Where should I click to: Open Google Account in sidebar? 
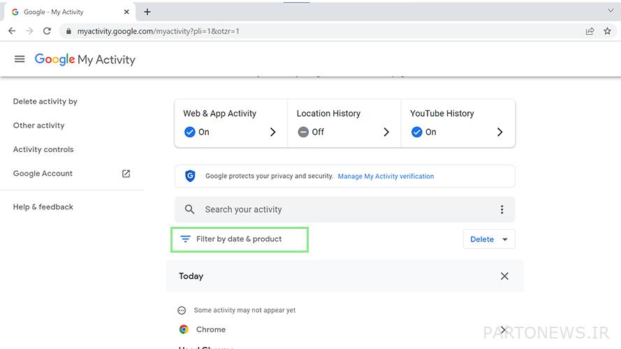[43, 173]
